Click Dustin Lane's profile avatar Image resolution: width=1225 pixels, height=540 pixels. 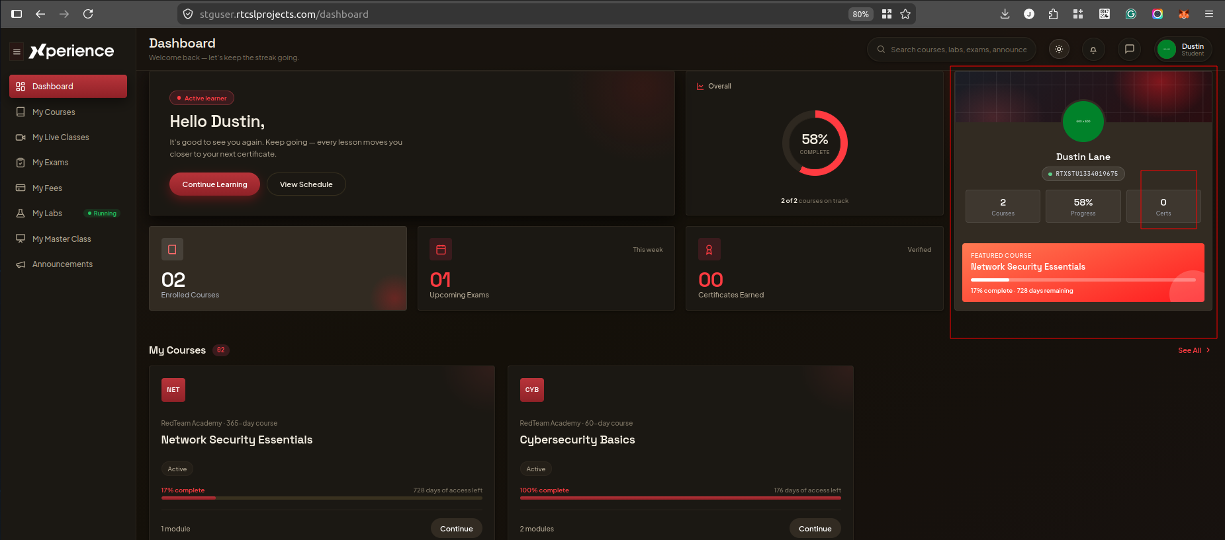[1083, 122]
